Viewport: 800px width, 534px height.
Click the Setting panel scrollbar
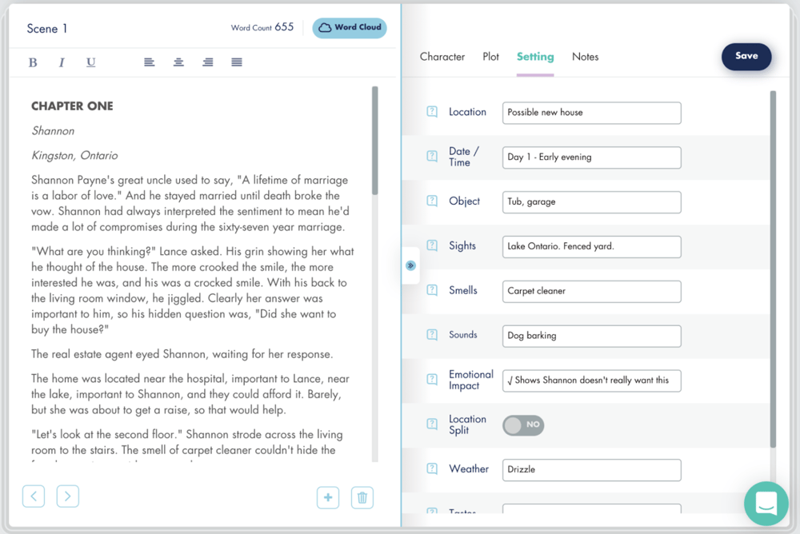pos(773,269)
